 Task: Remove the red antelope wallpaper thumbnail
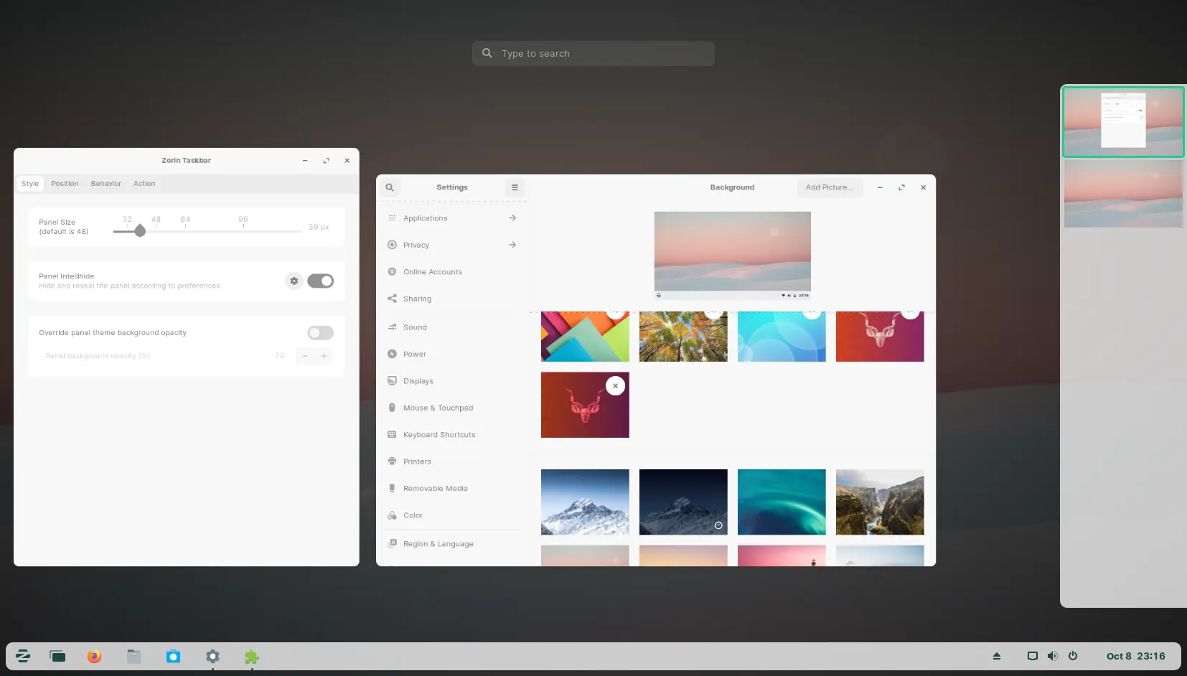click(x=615, y=386)
